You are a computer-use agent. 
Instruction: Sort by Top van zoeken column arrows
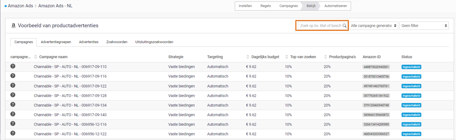point(287,57)
